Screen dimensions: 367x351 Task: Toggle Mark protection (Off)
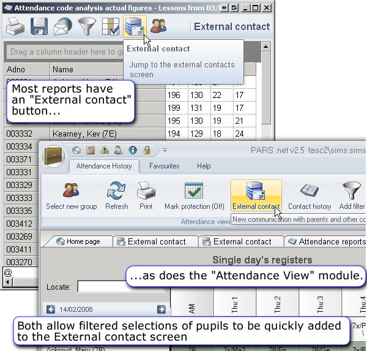pyautogui.click(x=194, y=195)
